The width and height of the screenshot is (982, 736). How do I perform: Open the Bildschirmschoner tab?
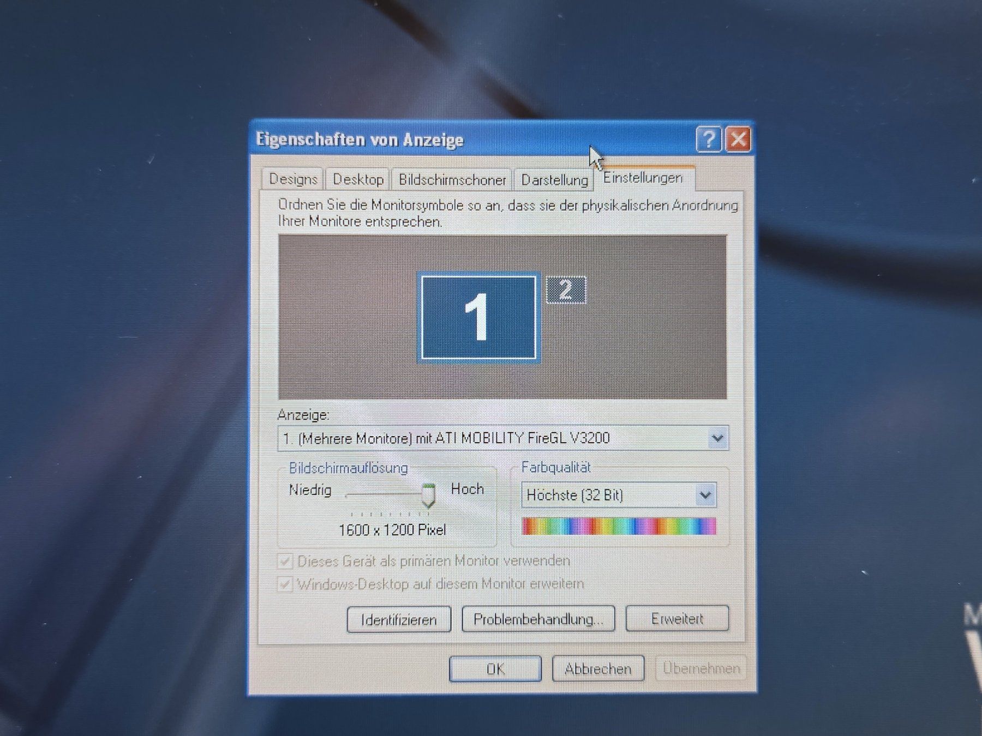pos(452,179)
